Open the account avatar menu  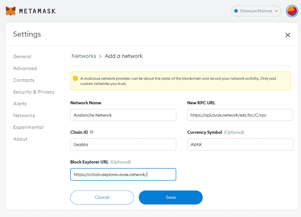[x=292, y=11]
